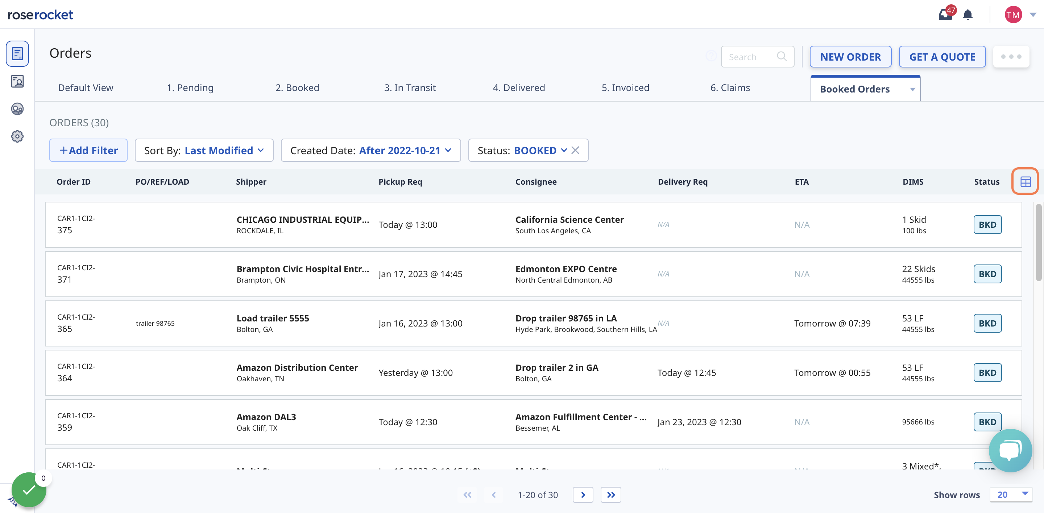The width and height of the screenshot is (1044, 513).
Task: Click the Amazon Distribution Center shipper
Action: point(297,368)
